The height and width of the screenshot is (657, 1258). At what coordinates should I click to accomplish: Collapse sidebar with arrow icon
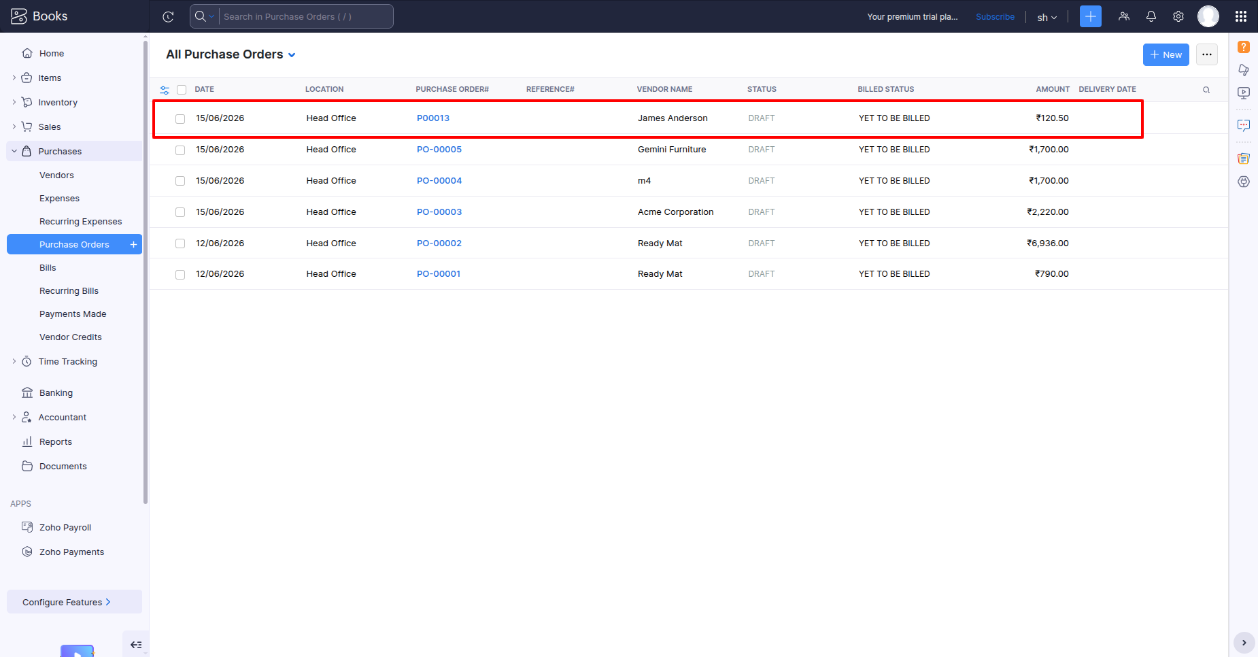(136, 645)
